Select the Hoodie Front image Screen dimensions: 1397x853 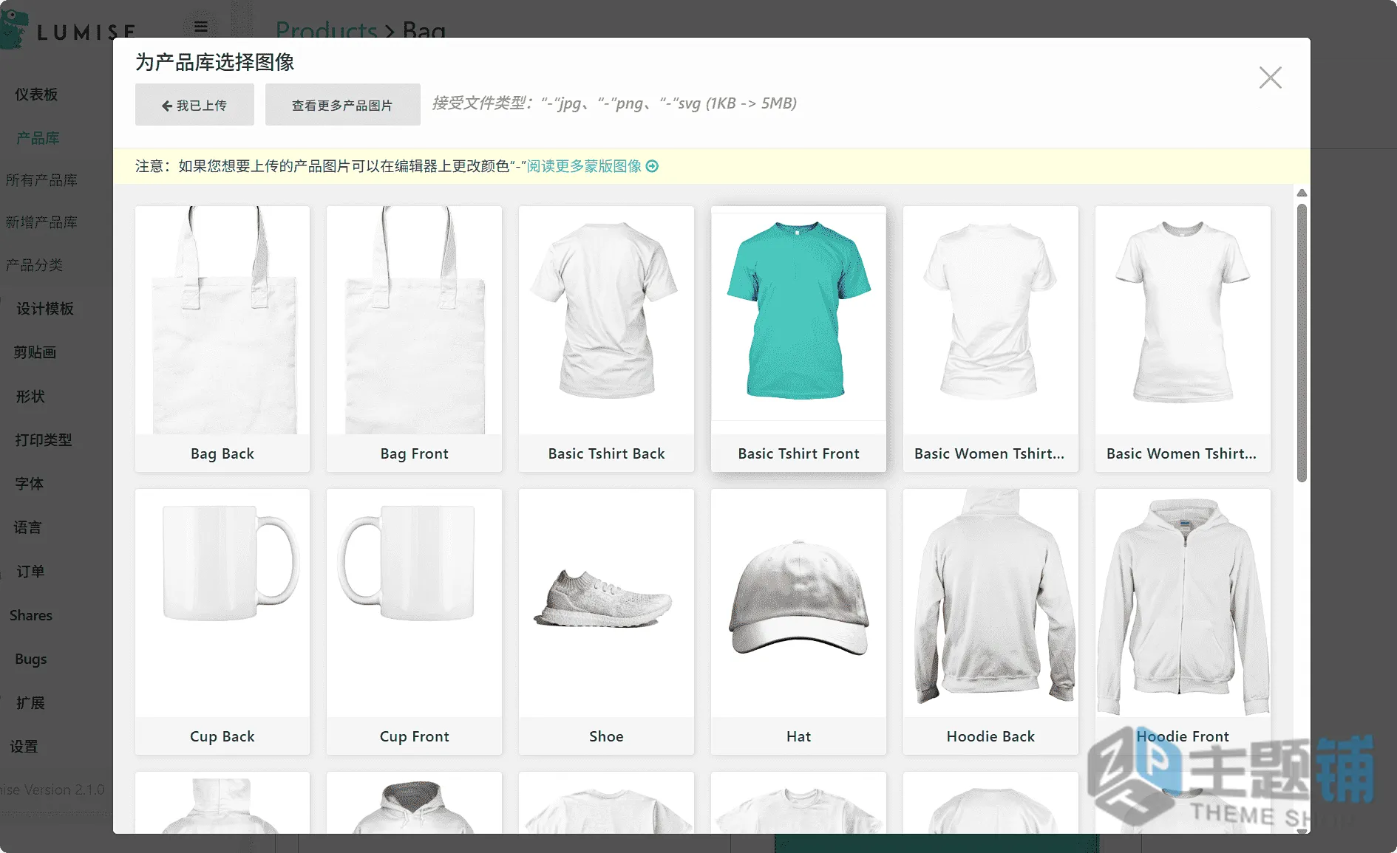1183,603
